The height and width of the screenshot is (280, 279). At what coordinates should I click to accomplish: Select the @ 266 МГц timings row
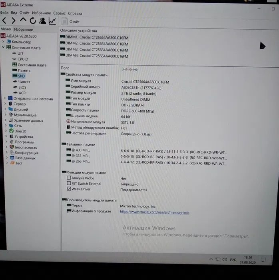147,162
